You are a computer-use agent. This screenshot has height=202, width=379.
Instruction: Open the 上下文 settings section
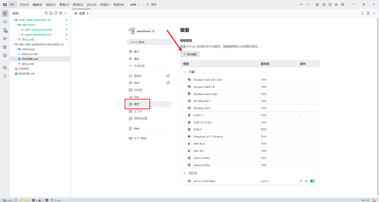click(x=149, y=111)
